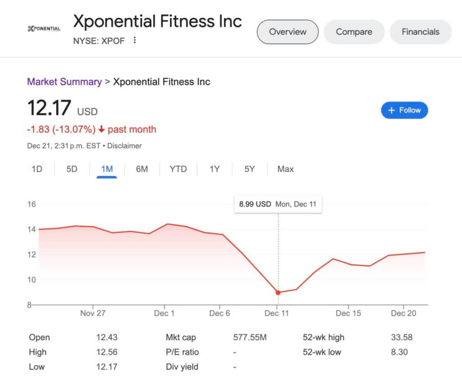
Task: Switch to the 1D chart view
Action: (x=37, y=169)
